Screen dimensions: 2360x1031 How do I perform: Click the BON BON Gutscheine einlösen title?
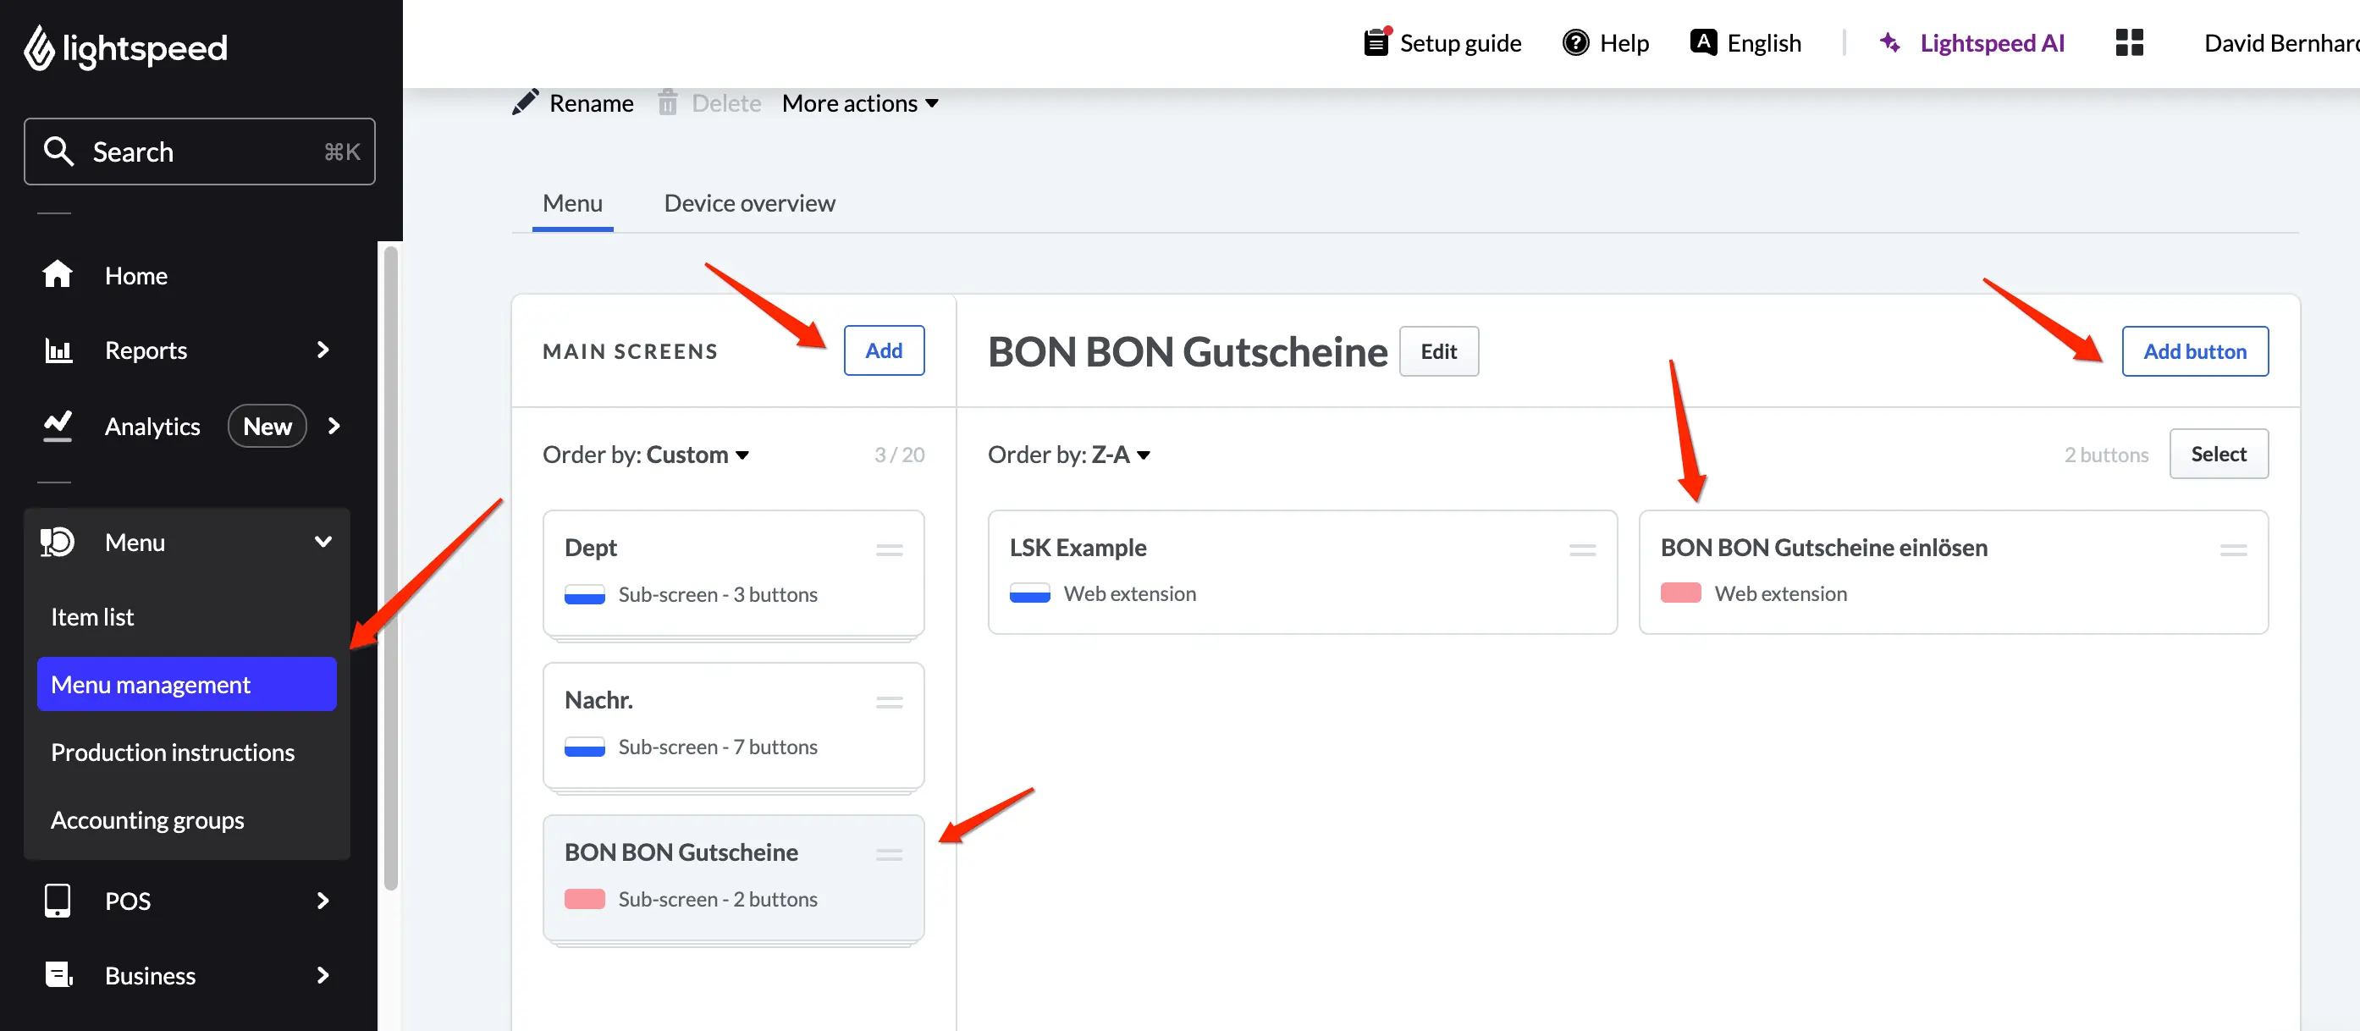(1824, 547)
